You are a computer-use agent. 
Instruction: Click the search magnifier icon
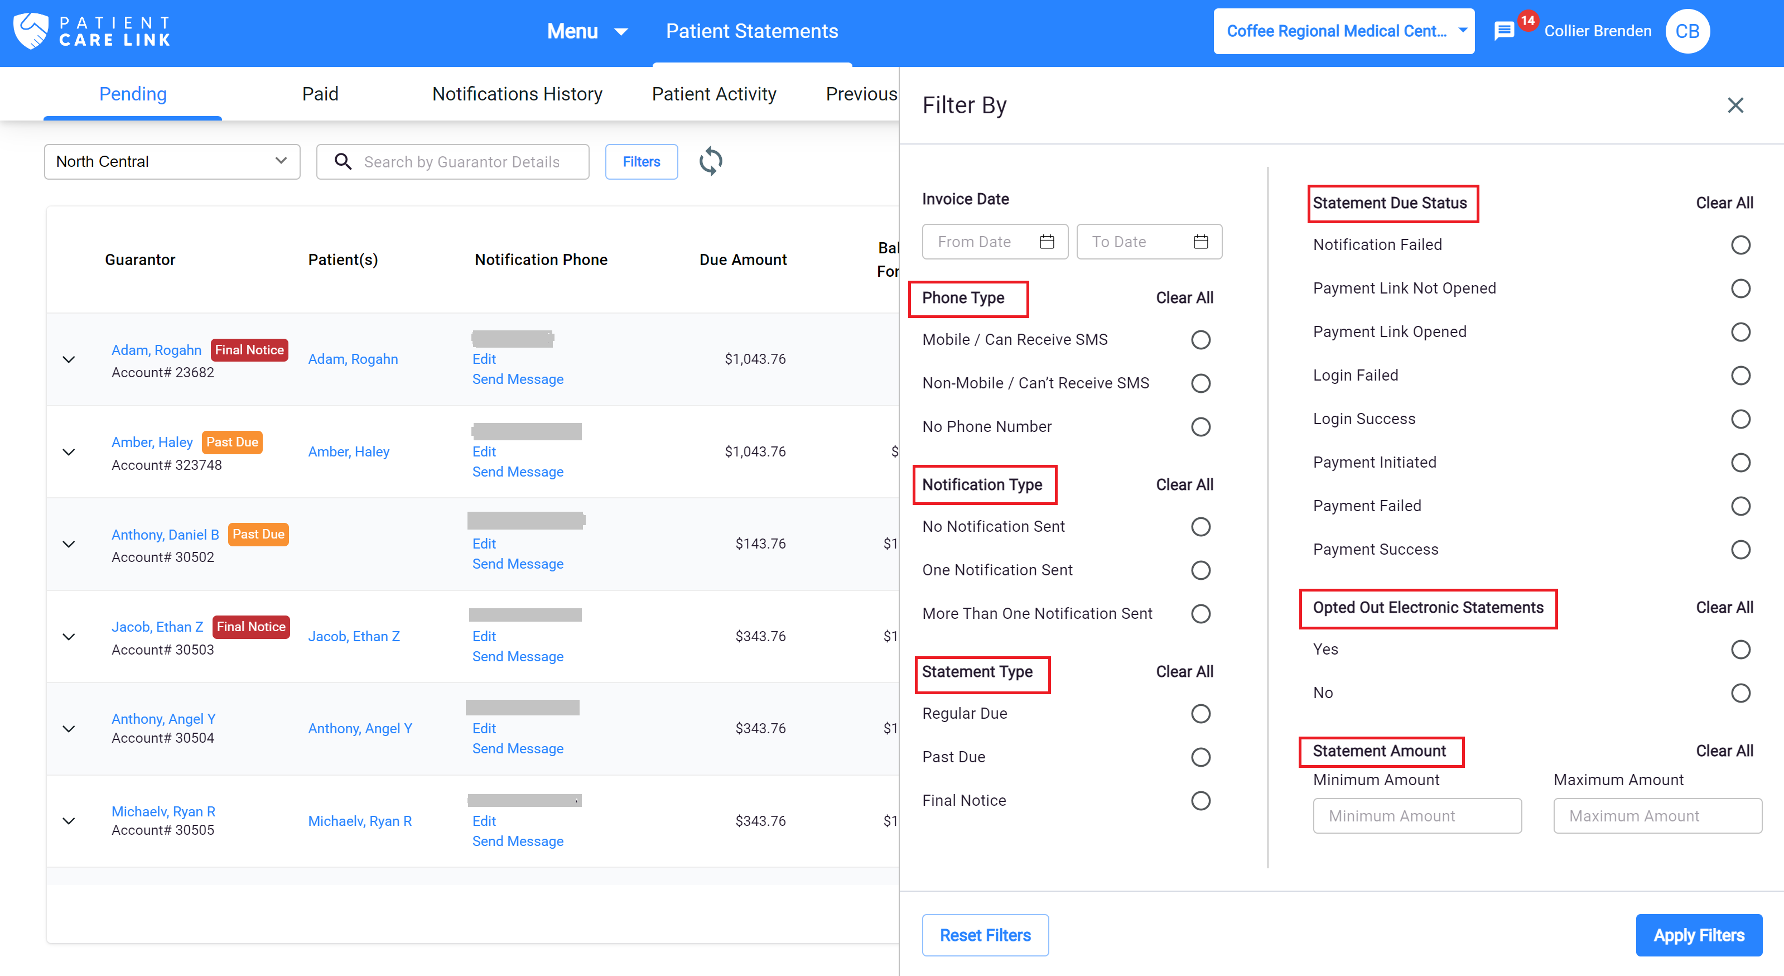point(343,161)
